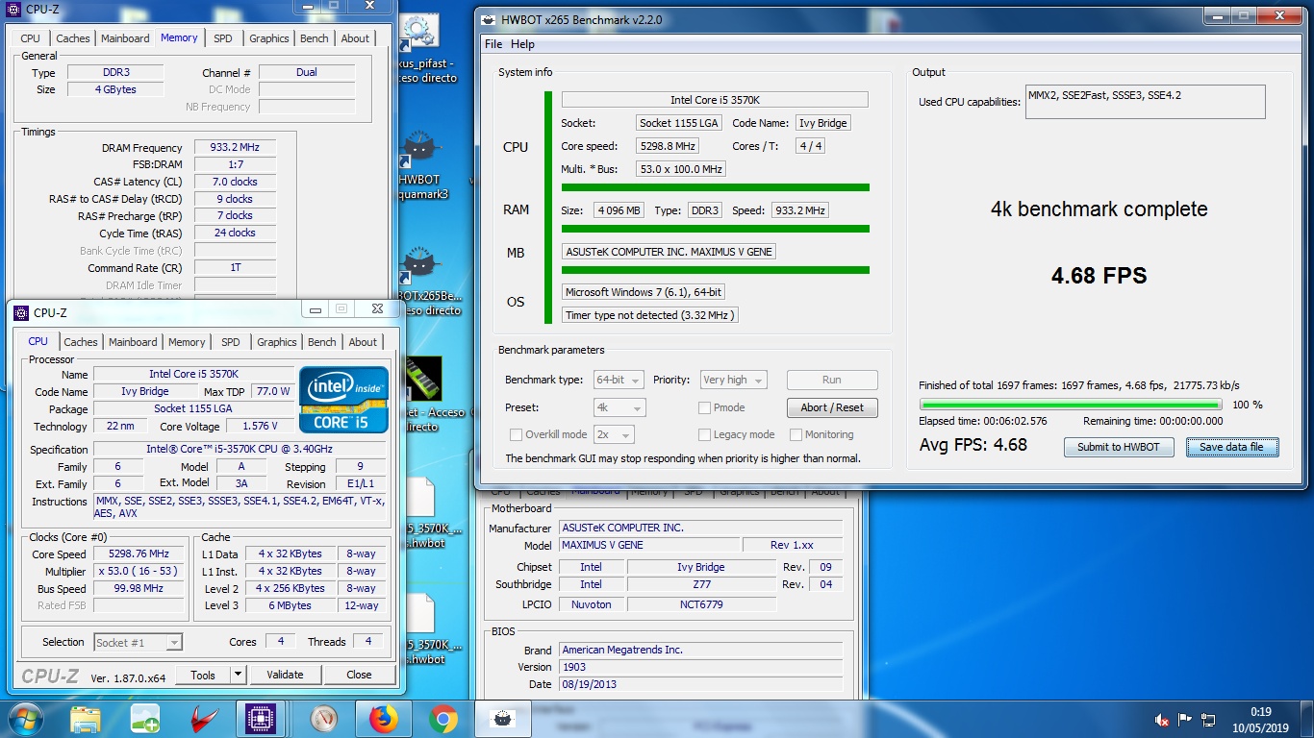This screenshot has height=738, width=1314.
Task: Click the HWBOT x265 Benchmark title bar icon
Action: (x=489, y=19)
